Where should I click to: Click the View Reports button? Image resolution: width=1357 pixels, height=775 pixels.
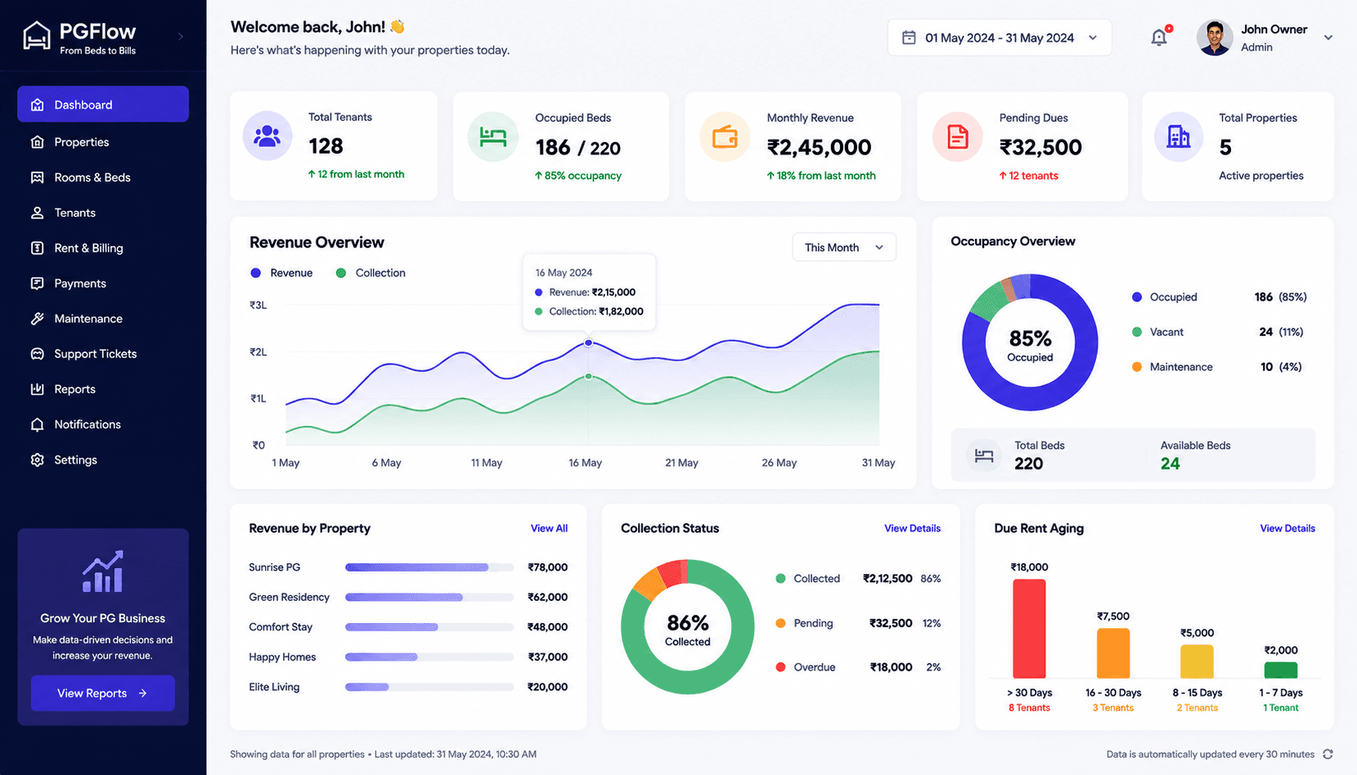(103, 693)
